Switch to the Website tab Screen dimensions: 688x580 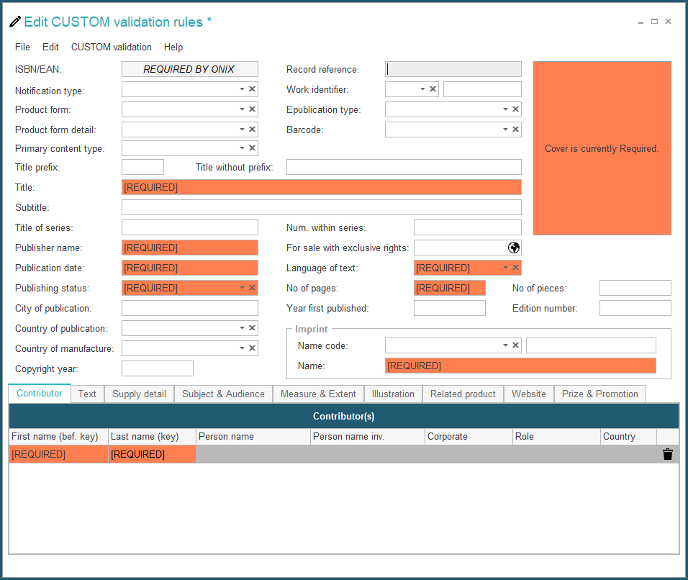pyautogui.click(x=529, y=394)
